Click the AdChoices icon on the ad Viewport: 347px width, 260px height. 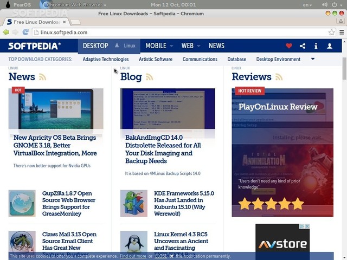coord(302,226)
